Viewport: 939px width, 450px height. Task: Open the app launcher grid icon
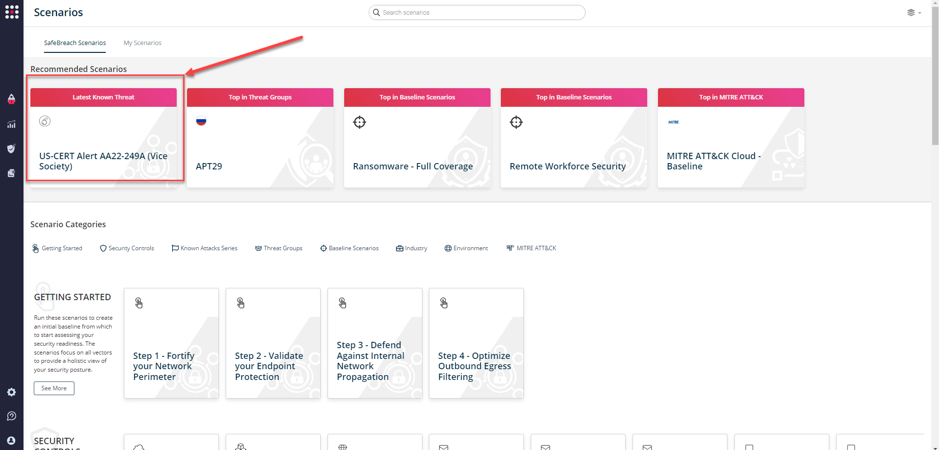click(11, 12)
